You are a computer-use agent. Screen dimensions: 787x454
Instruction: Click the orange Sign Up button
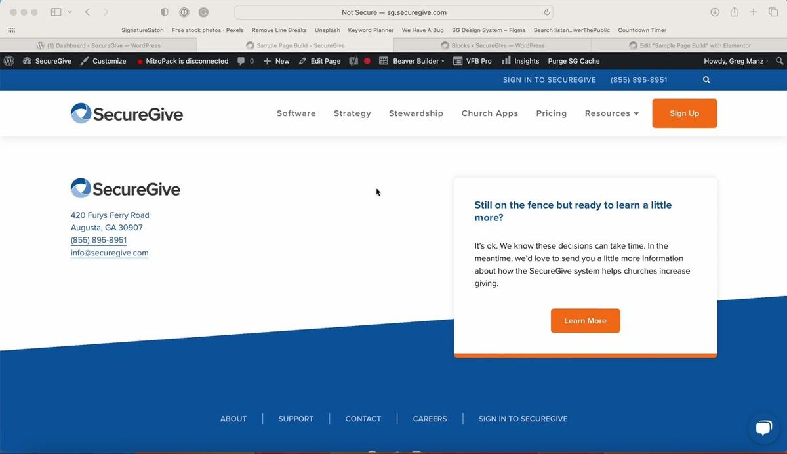684,113
